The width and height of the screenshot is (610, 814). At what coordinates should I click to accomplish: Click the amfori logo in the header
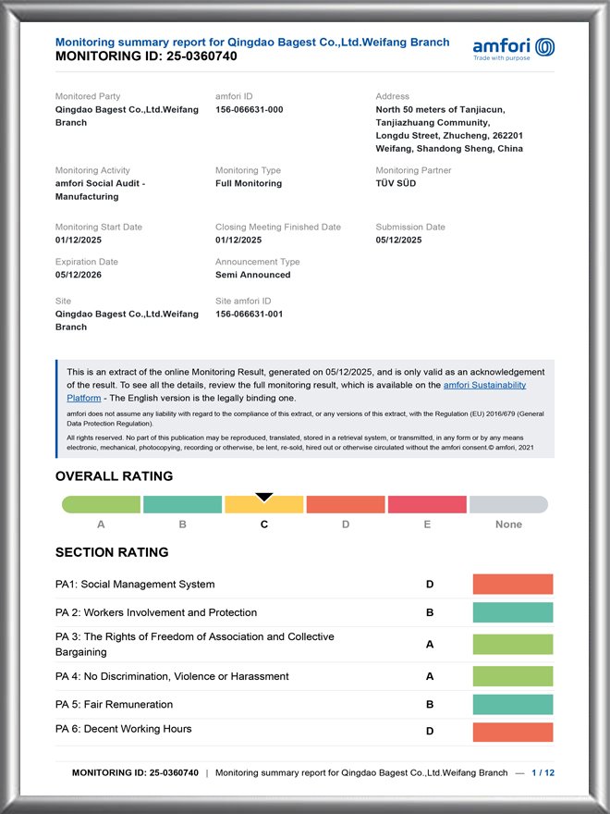(513, 48)
